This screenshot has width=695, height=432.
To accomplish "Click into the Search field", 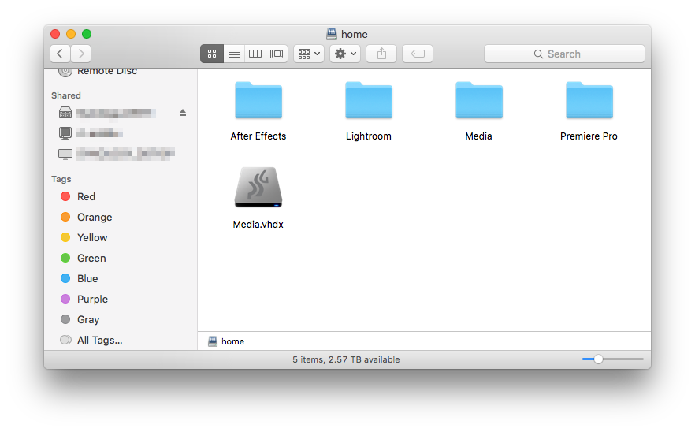I will coord(564,54).
